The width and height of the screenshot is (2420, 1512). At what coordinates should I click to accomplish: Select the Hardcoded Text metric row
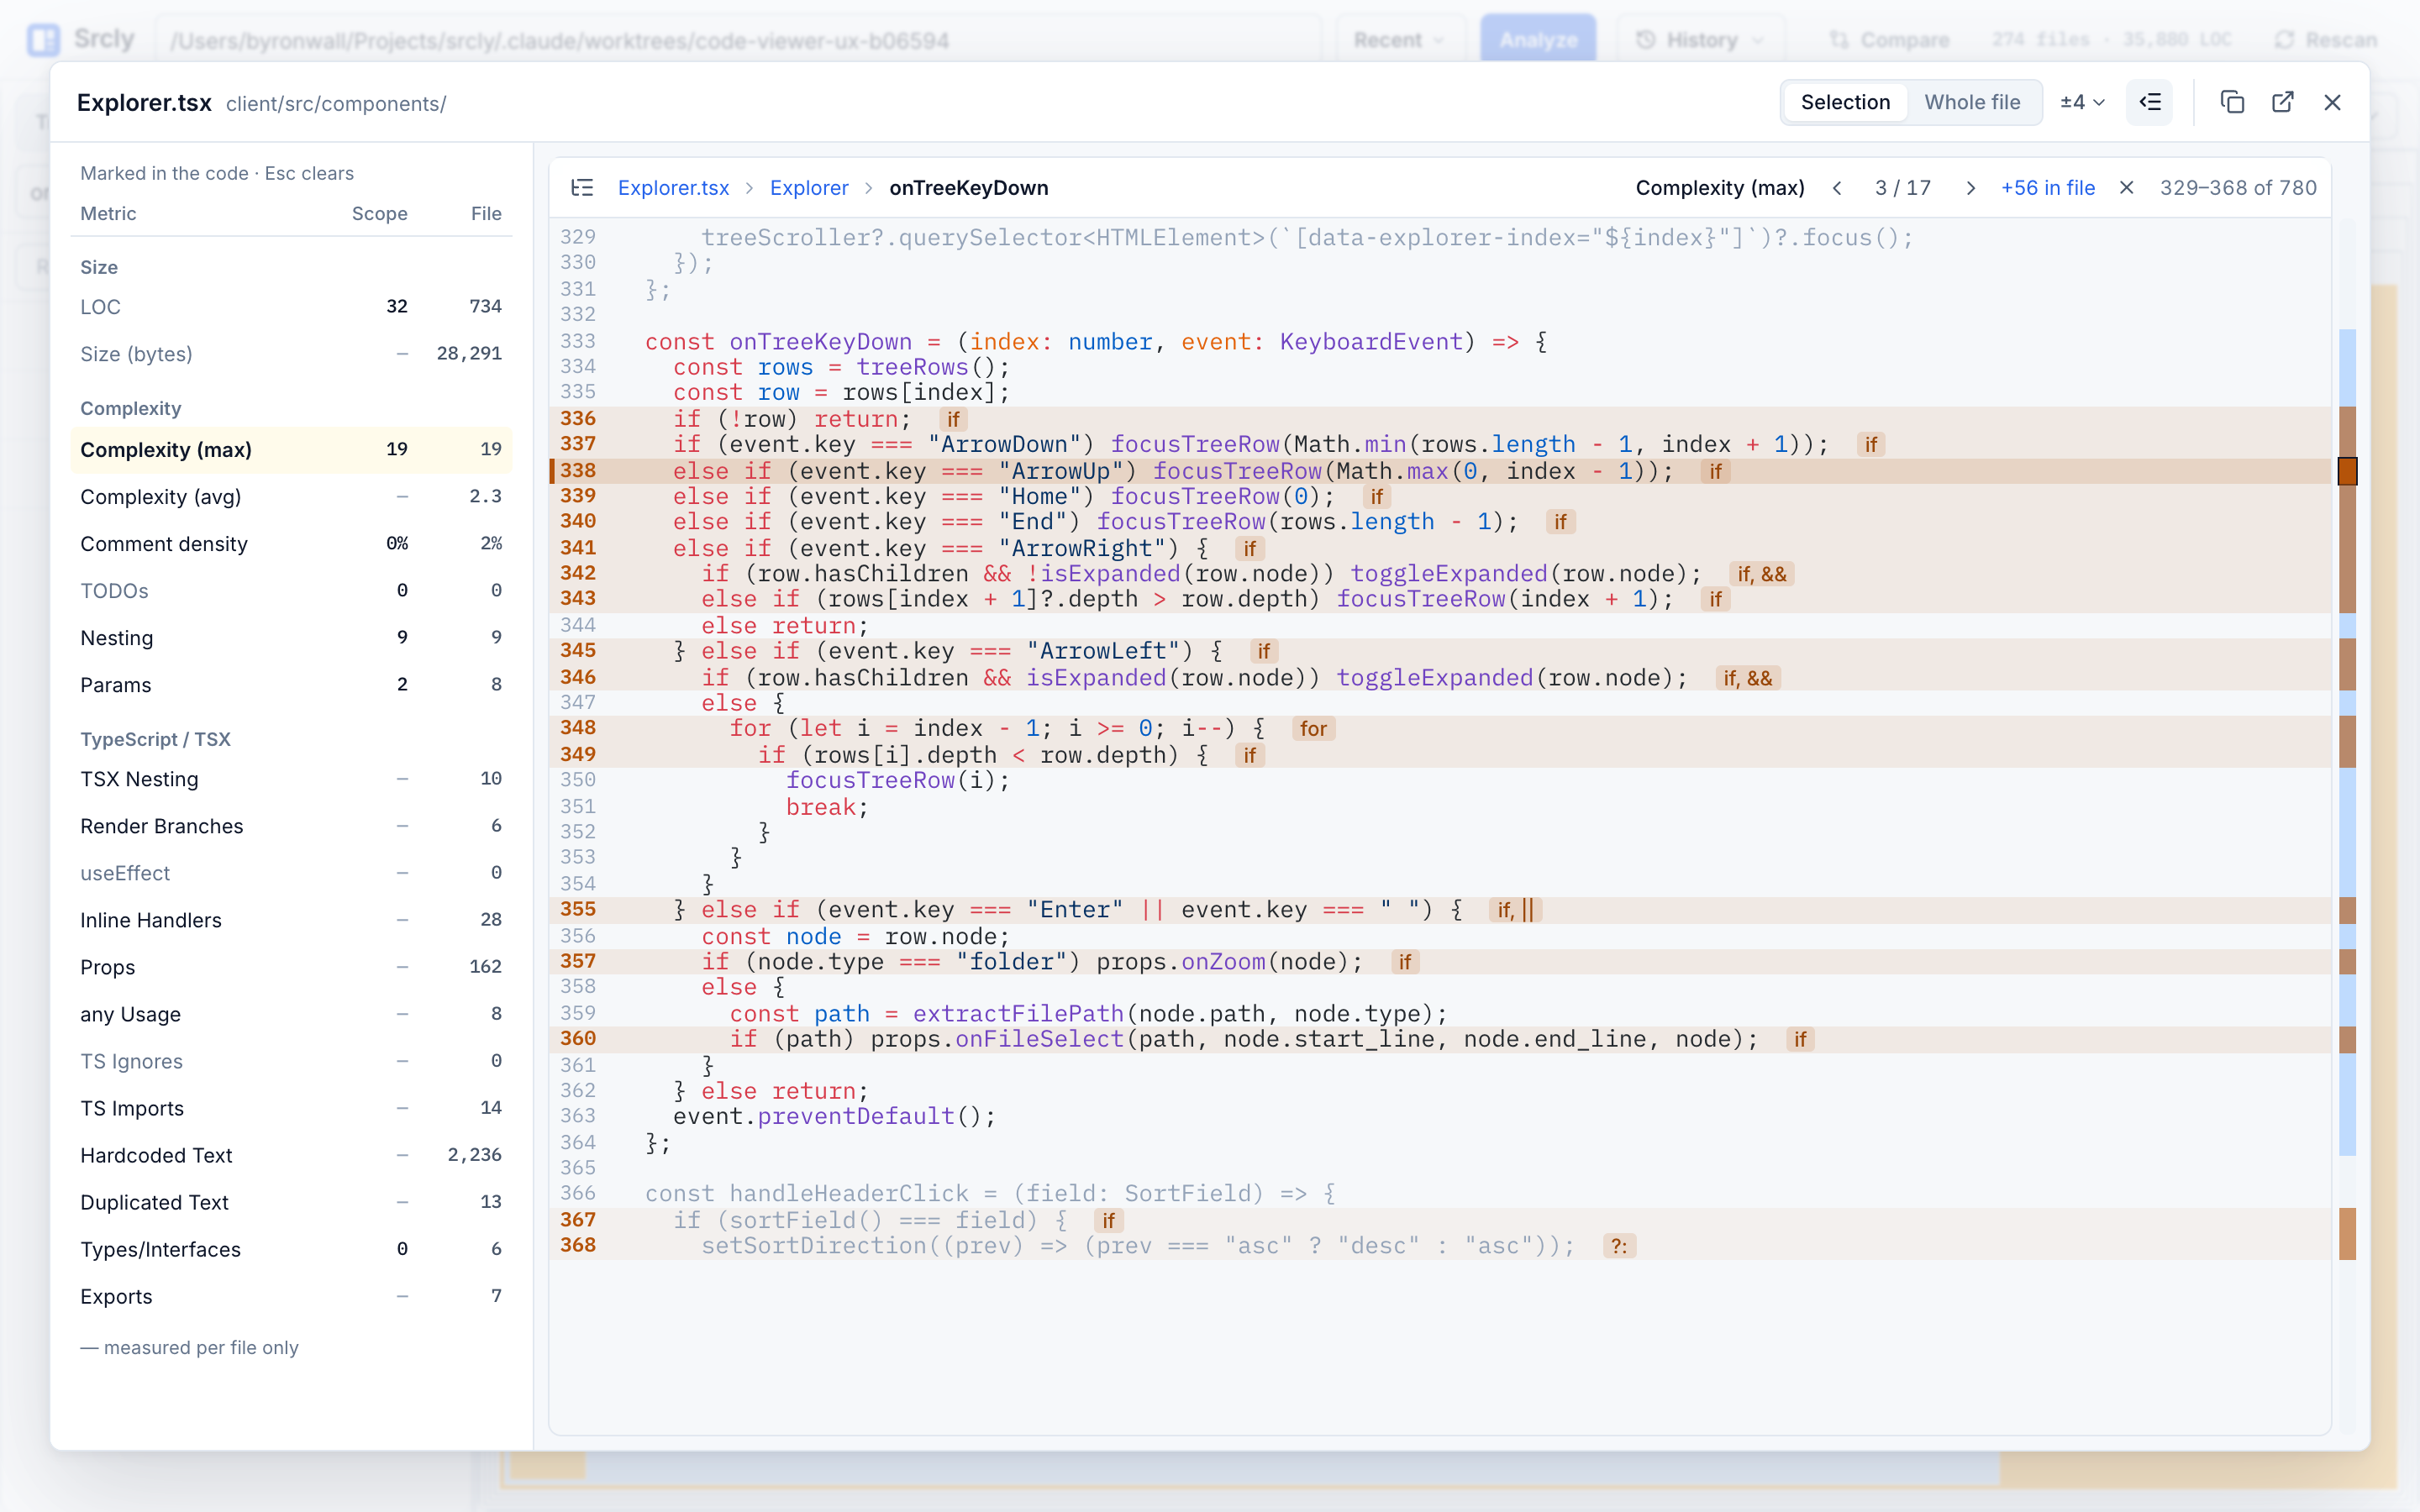click(291, 1155)
